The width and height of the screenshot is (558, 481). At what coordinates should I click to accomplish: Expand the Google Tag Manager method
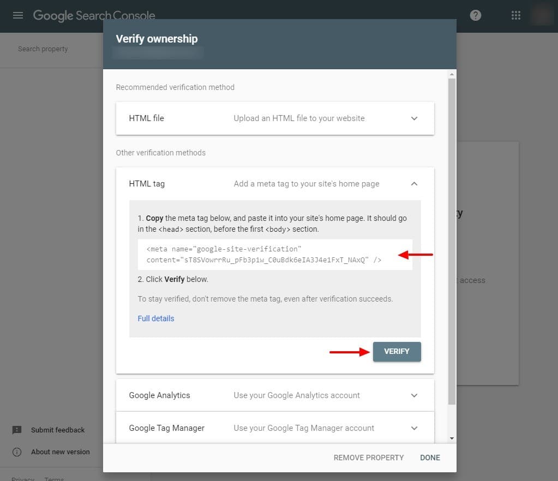pos(414,428)
